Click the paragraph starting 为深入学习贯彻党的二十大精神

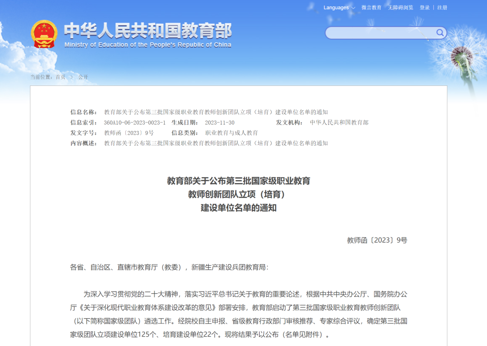[239, 314]
